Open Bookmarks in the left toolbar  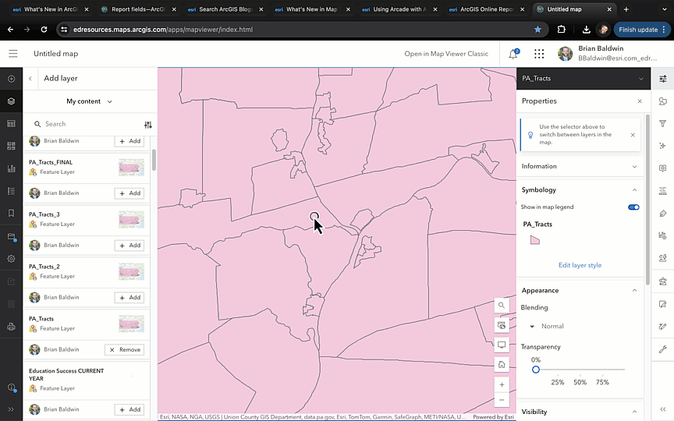[11, 213]
